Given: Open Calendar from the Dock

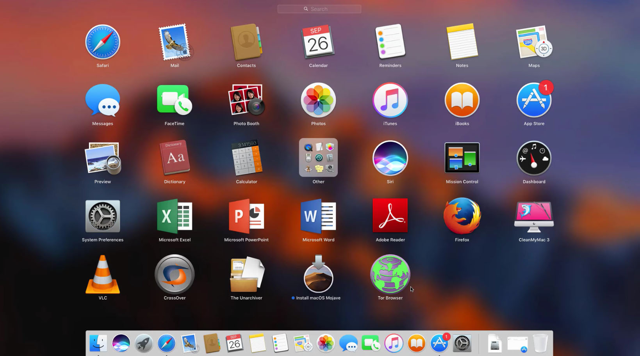Looking at the screenshot, I should pyautogui.click(x=235, y=344).
